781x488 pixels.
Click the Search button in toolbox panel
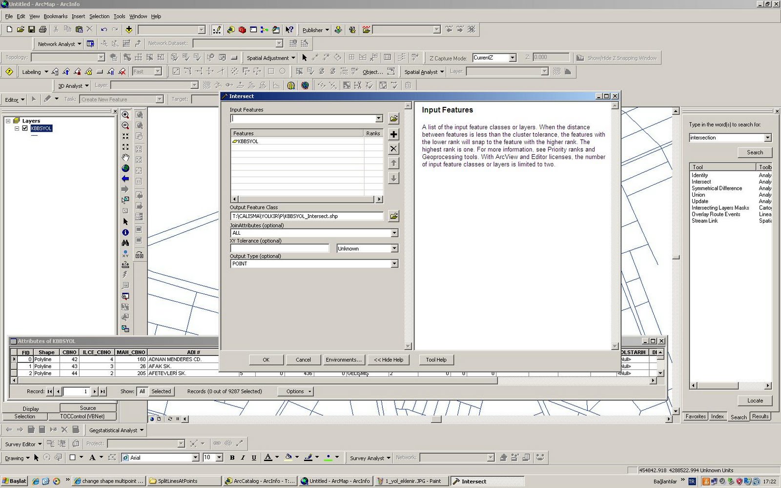[755, 152]
